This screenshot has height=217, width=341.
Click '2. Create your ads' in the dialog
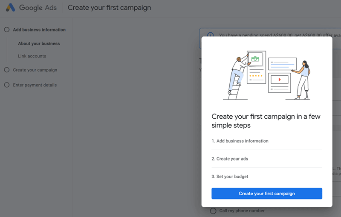232,159
